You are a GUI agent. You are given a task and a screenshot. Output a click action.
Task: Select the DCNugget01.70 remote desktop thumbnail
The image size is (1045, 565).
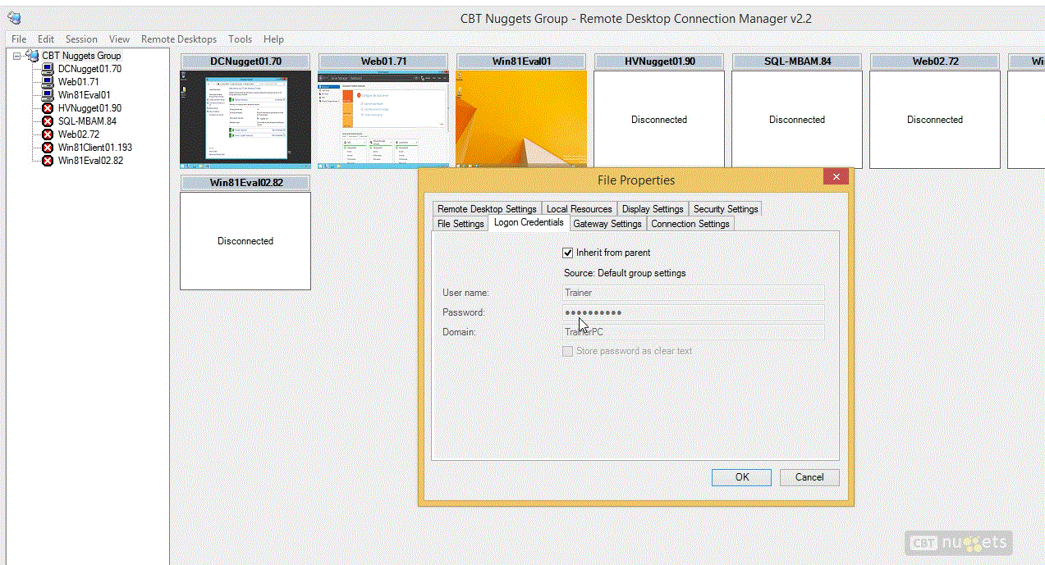pyautogui.click(x=245, y=119)
